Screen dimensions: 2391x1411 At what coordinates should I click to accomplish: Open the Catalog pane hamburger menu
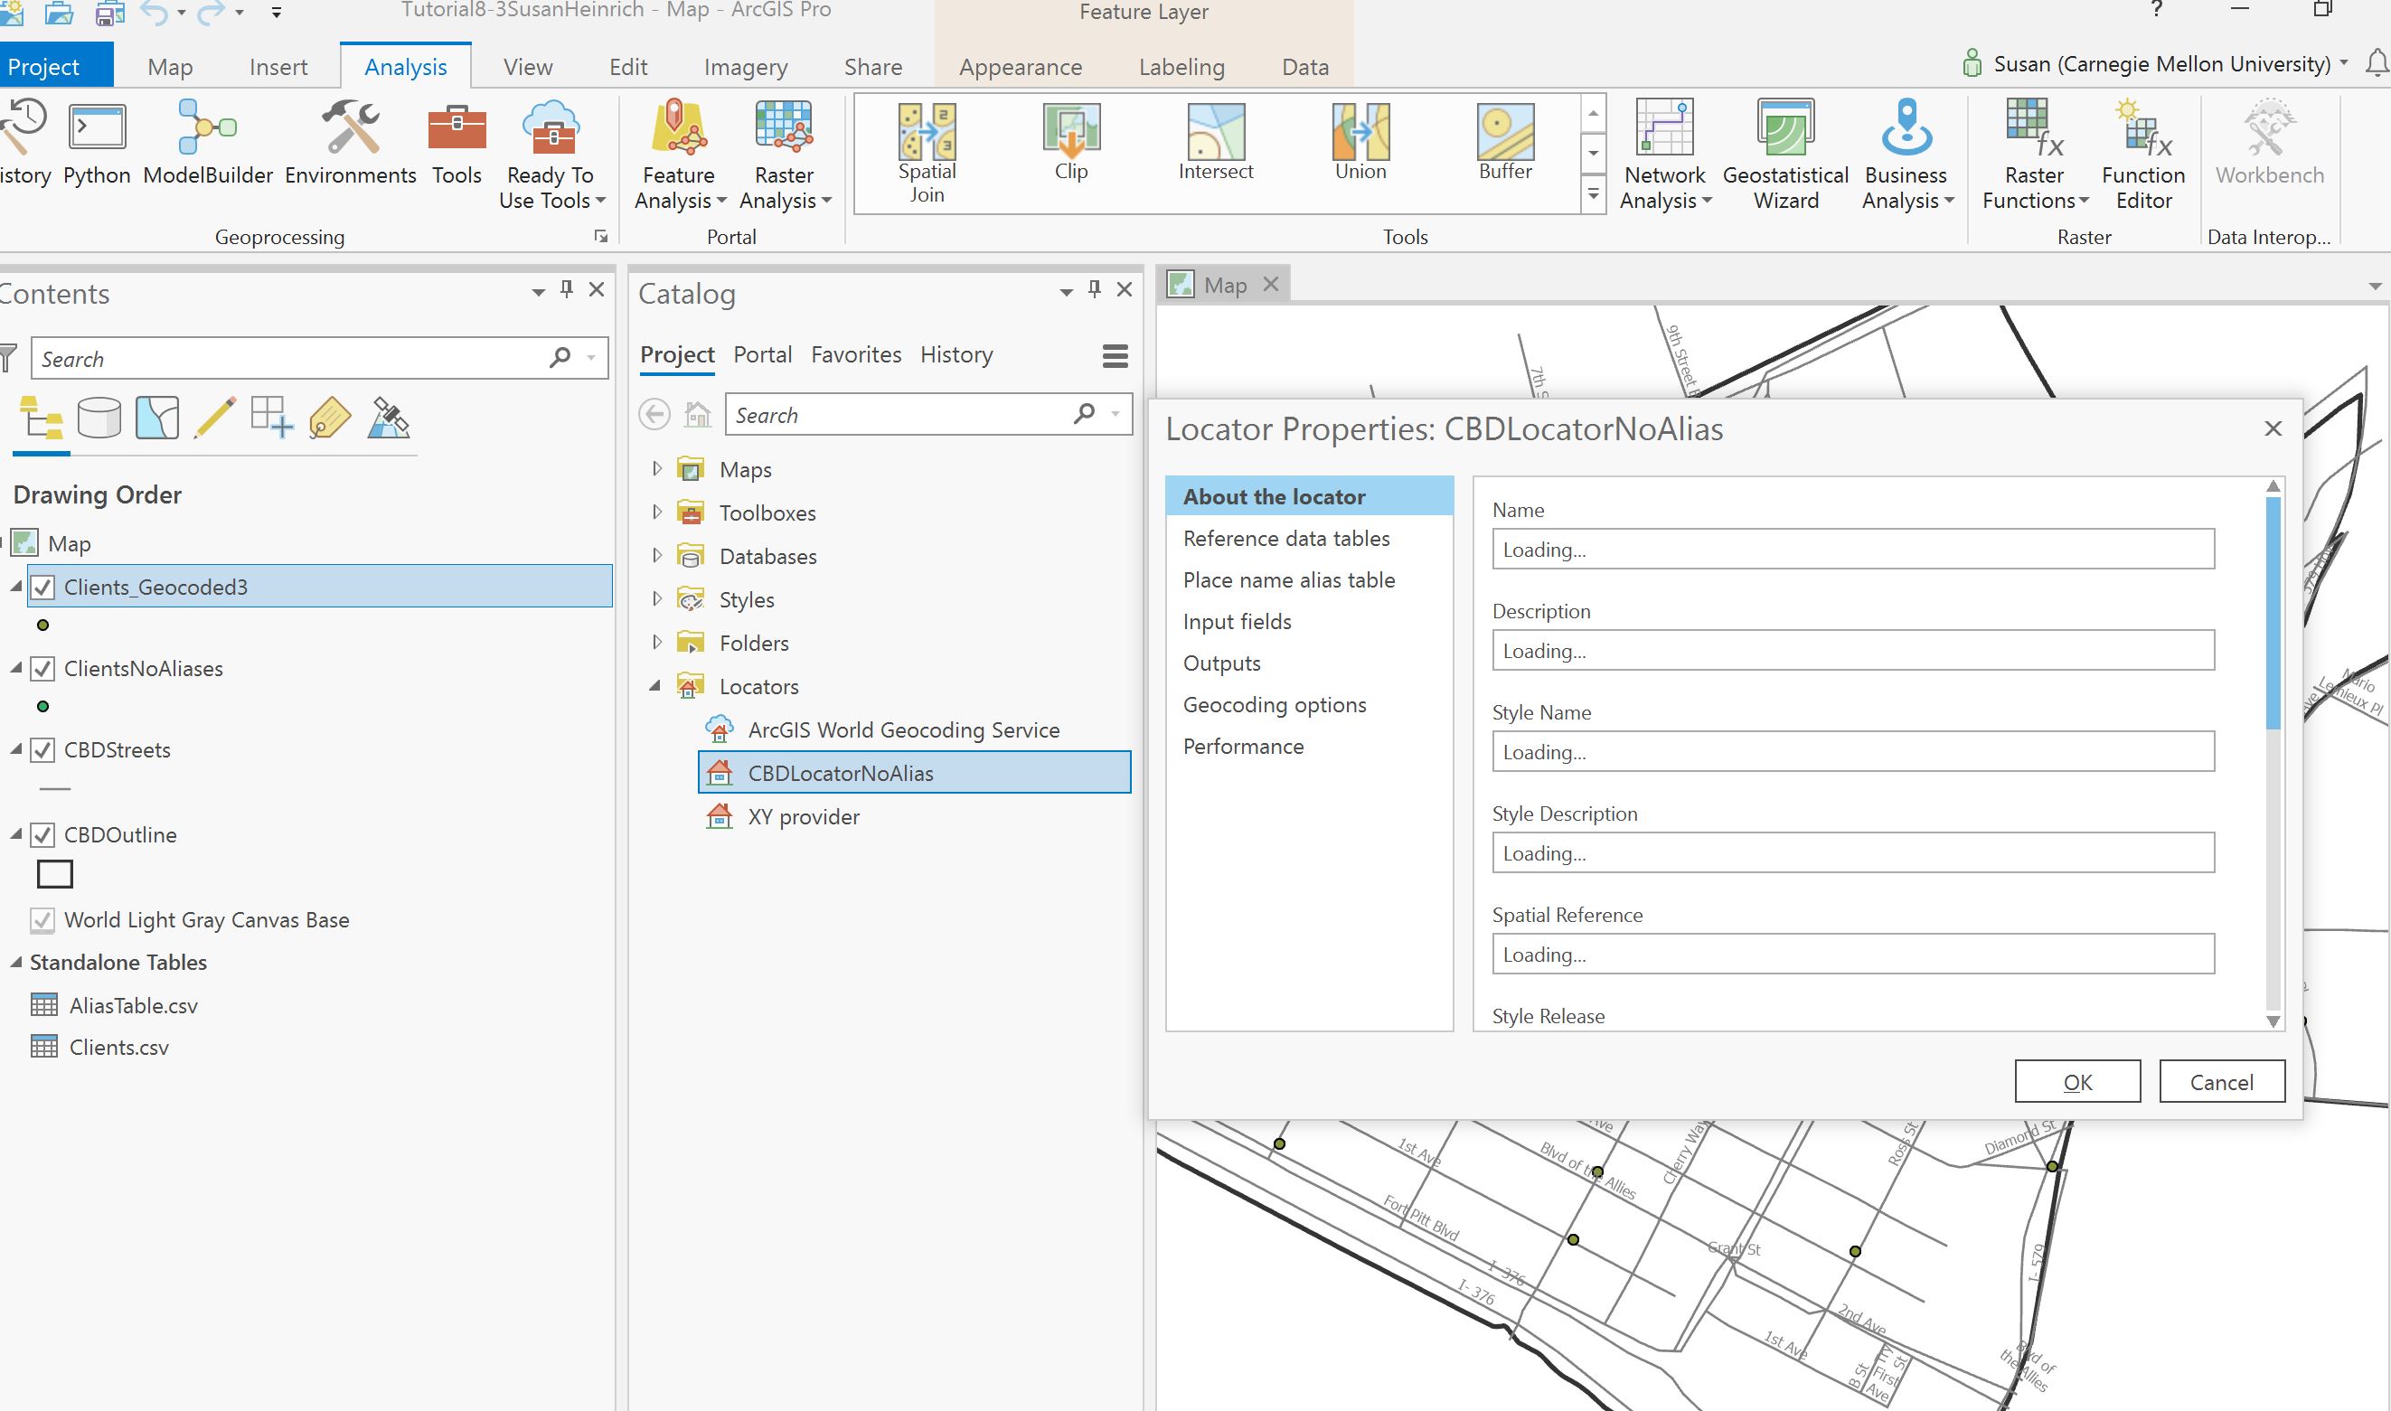(1115, 356)
